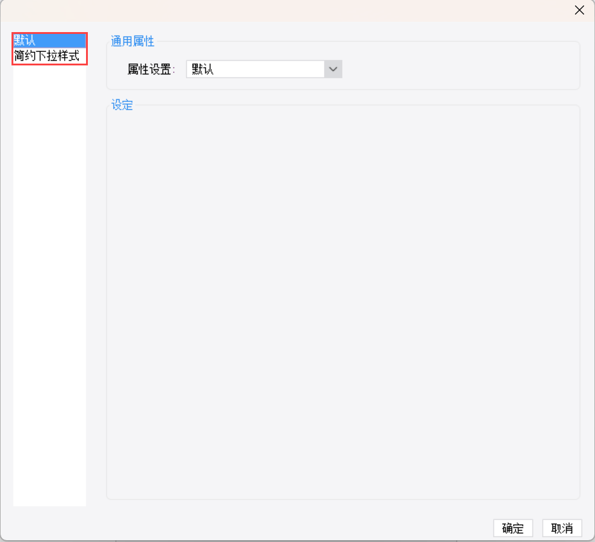Click the 通用属性 group heading

coord(133,41)
